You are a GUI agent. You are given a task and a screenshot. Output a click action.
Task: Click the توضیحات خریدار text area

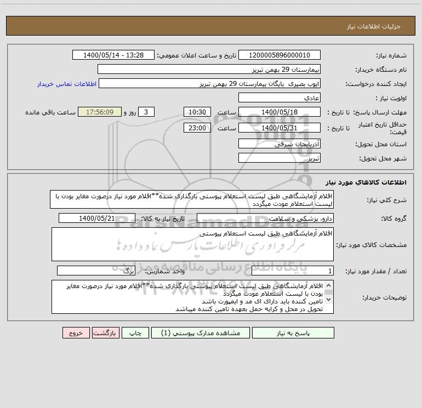(192, 297)
